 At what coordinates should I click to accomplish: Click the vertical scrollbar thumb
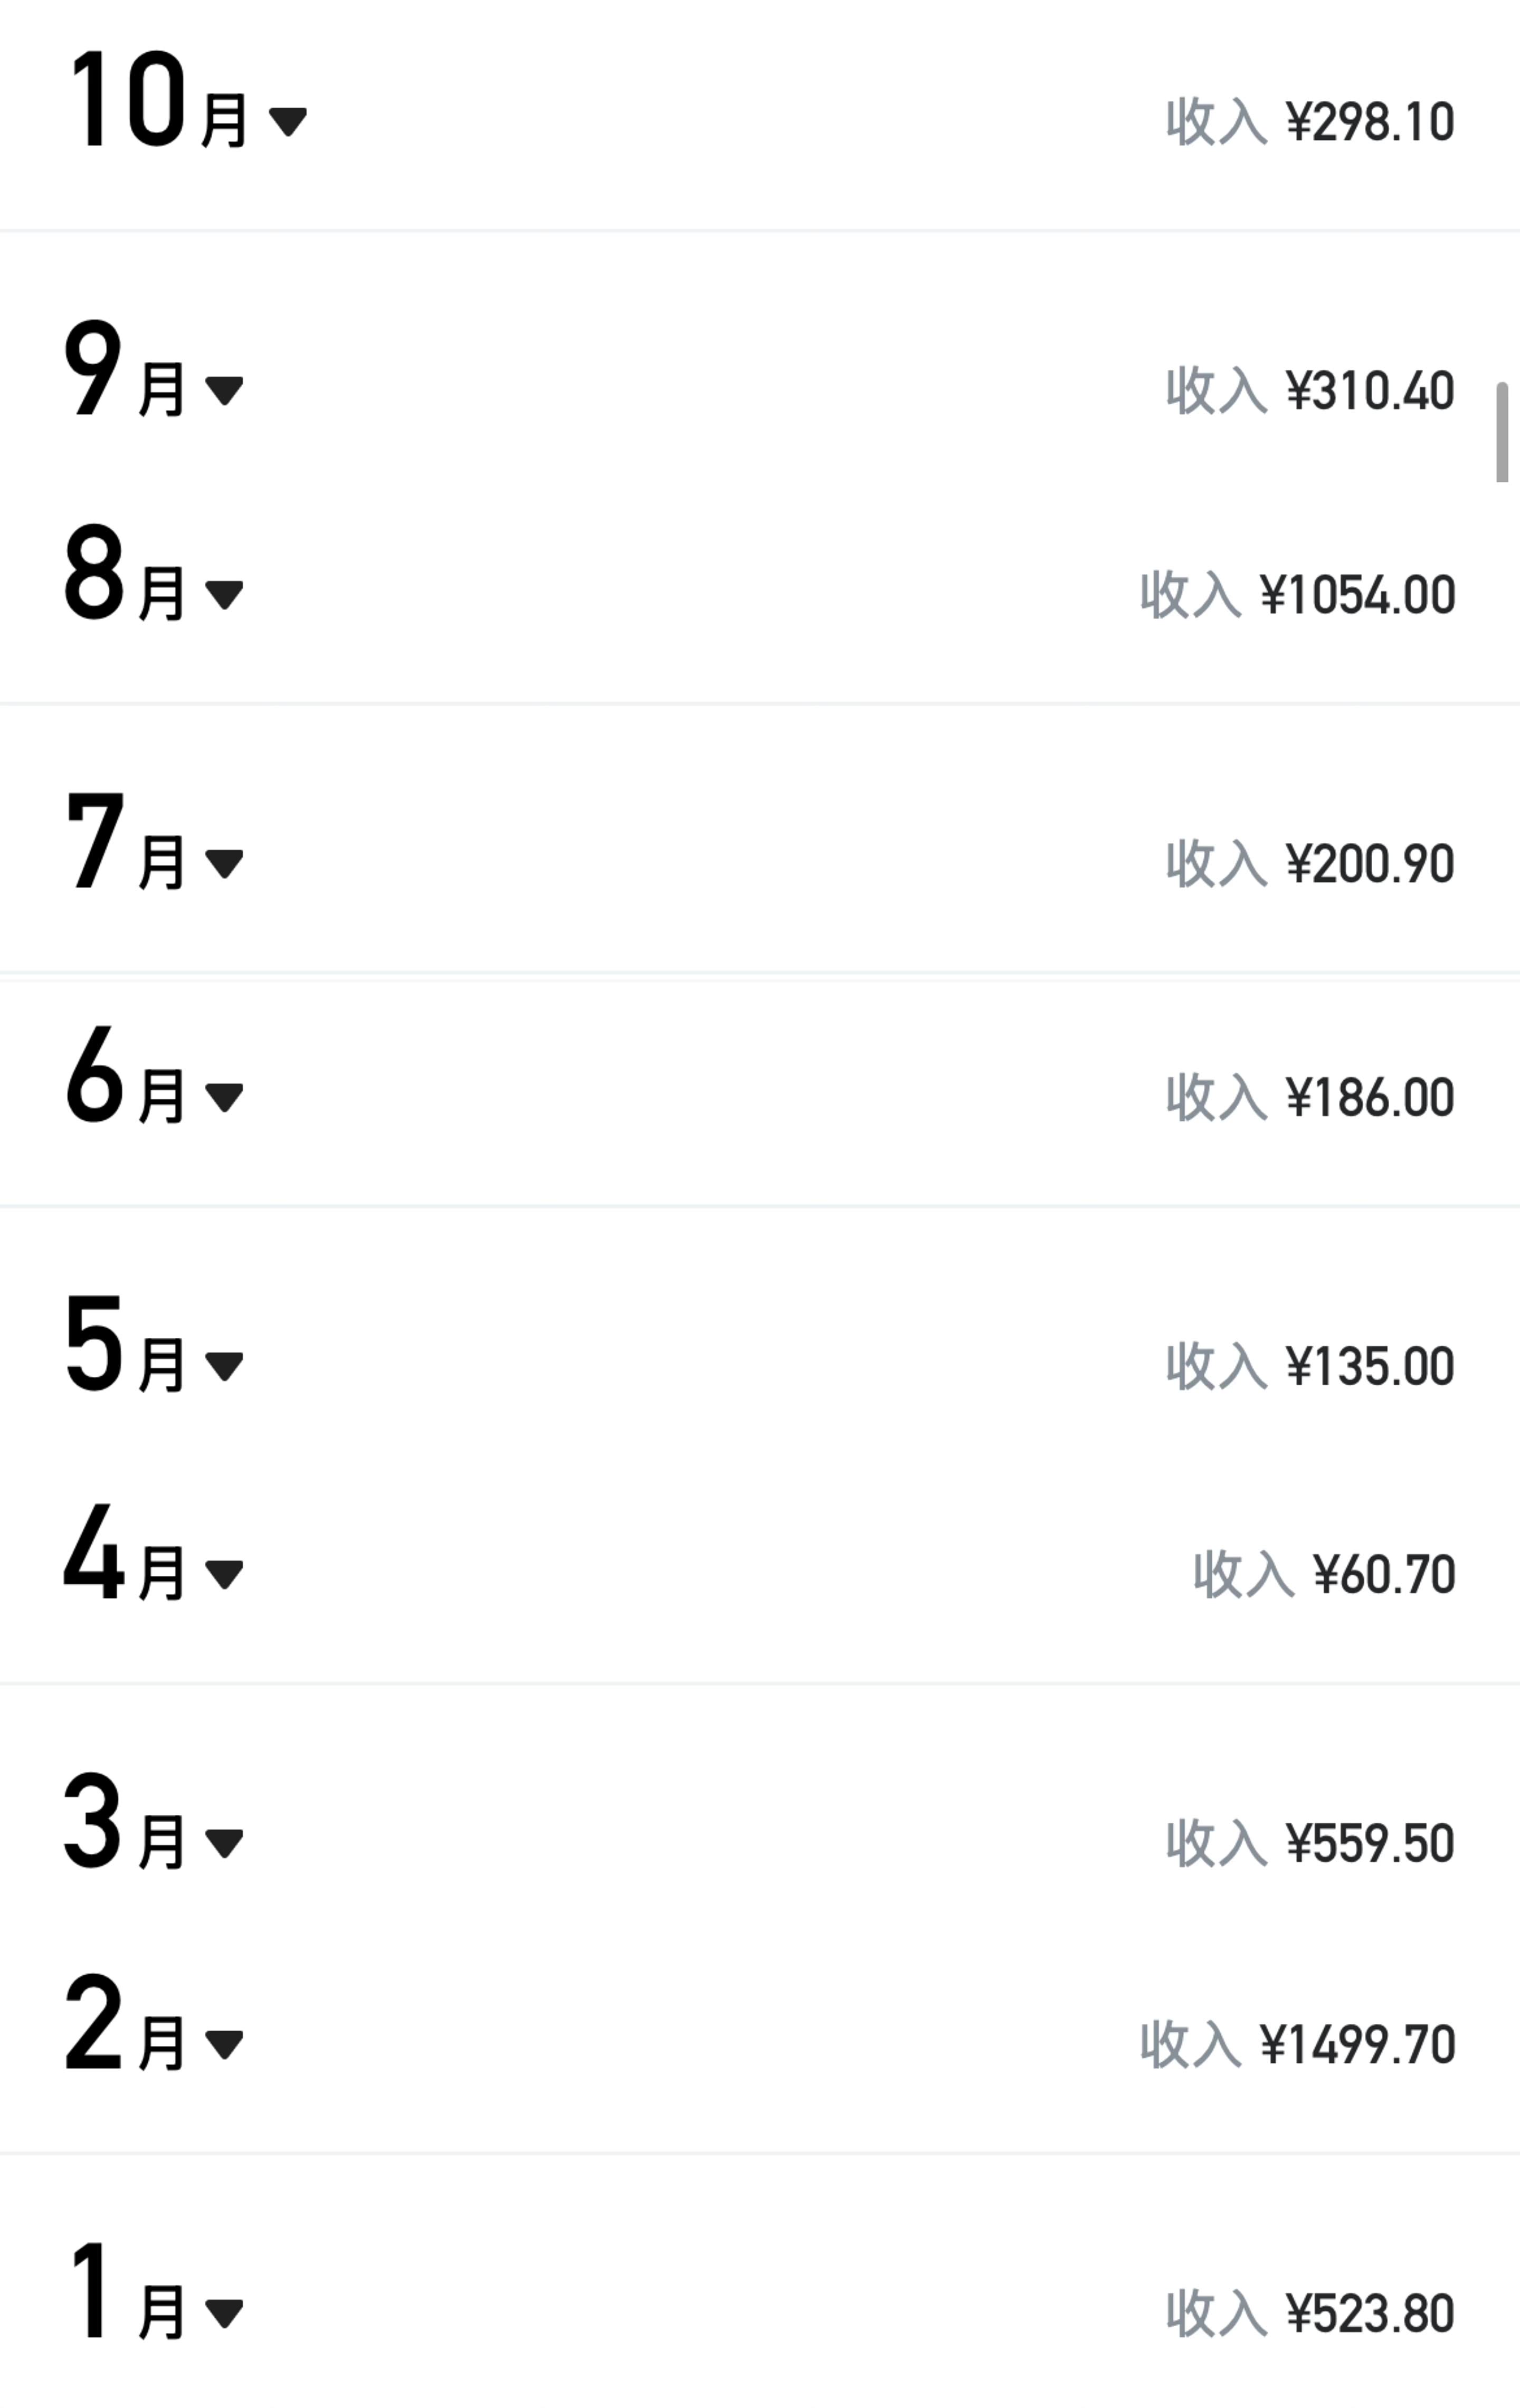point(1501,432)
